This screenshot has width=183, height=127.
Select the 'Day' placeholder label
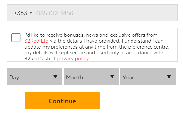[14, 78]
